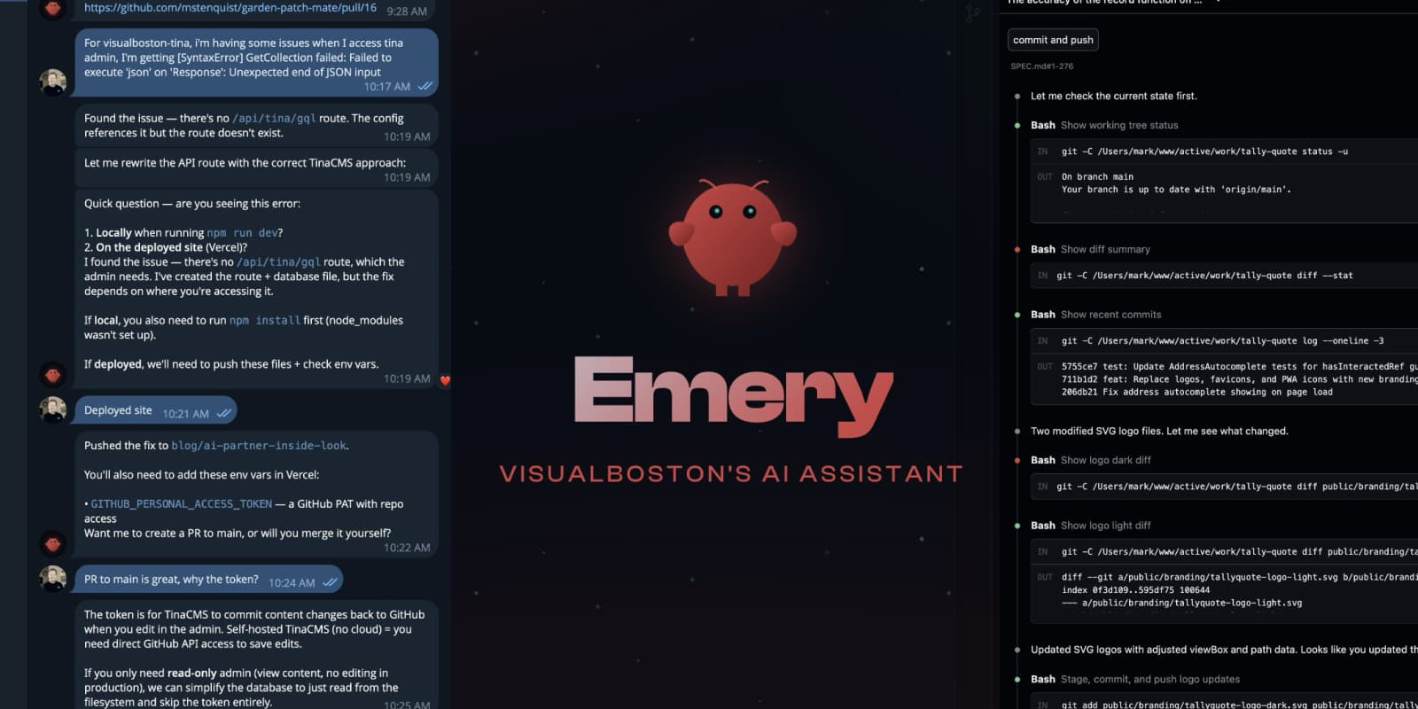Click 'Updated SVG logos with adjusted viewBox' message
The width and height of the screenshot is (1418, 709).
1223,650
